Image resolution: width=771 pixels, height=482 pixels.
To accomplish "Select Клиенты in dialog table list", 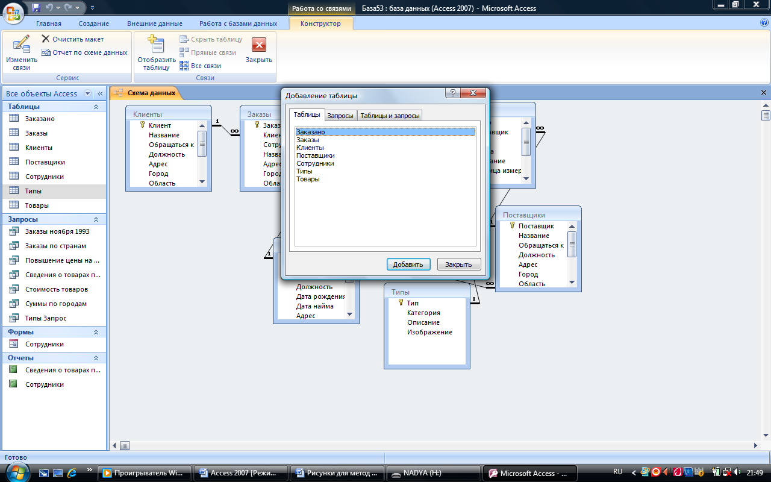I will click(x=385, y=148).
